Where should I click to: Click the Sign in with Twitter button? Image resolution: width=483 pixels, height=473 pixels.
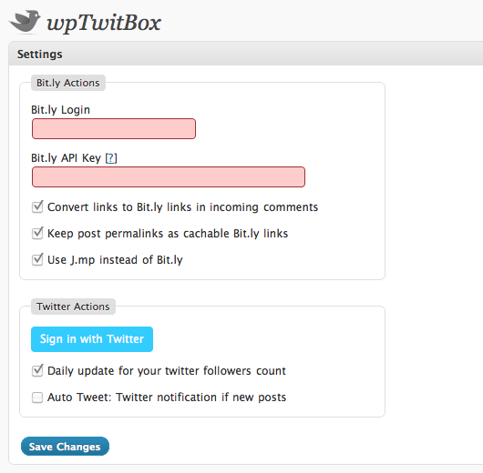(x=92, y=339)
